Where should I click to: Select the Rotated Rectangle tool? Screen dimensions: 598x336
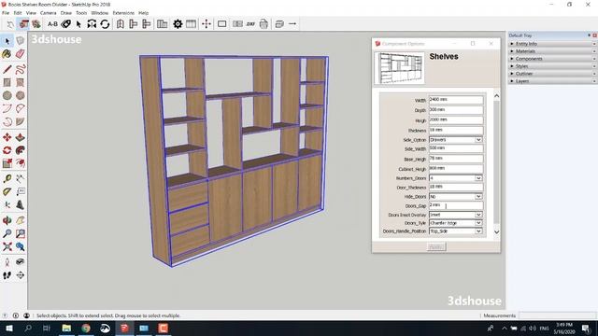[21, 82]
